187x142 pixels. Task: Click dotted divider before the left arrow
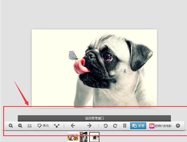pos(64,126)
